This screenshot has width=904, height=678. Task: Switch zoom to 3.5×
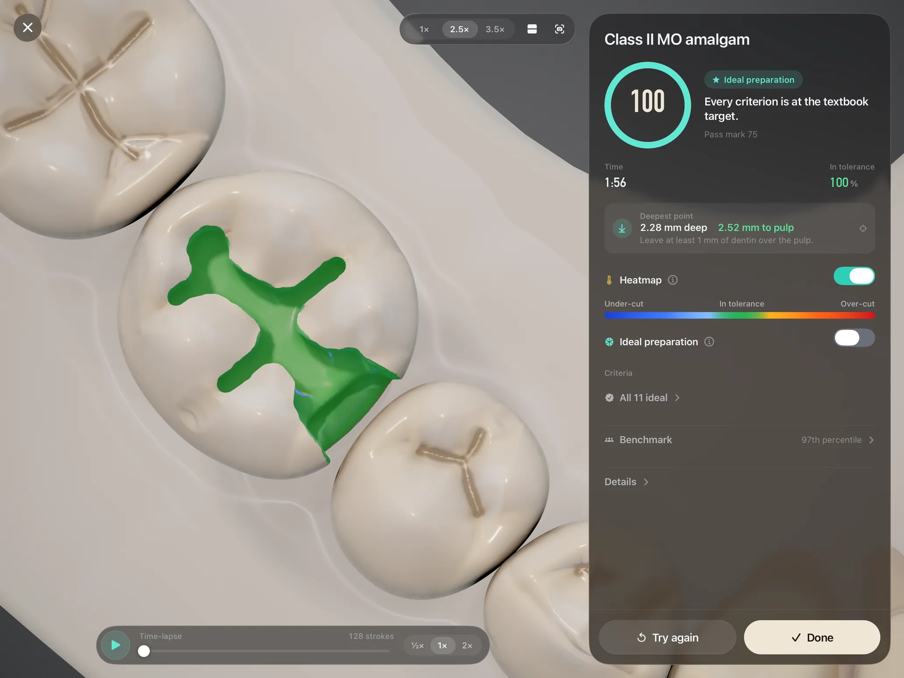[x=495, y=29]
